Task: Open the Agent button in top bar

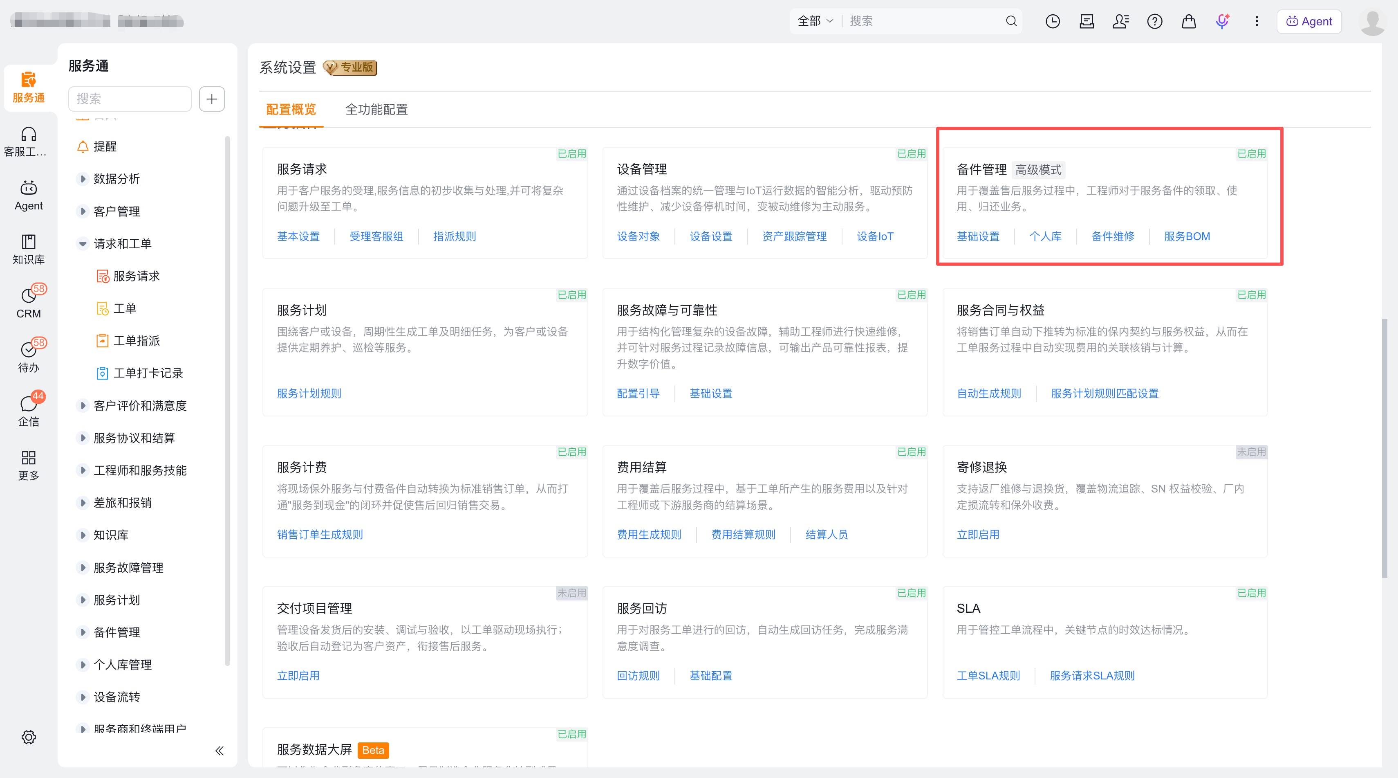Action: pos(1308,21)
